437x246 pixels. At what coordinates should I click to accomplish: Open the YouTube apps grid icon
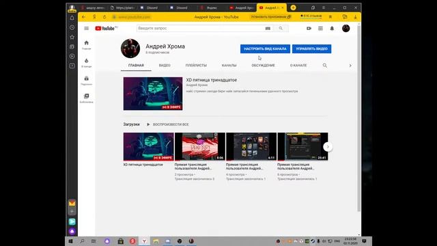(x=320, y=28)
